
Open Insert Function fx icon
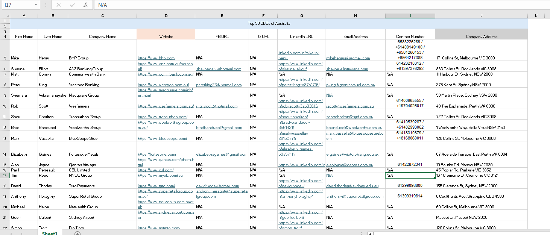click(x=86, y=5)
